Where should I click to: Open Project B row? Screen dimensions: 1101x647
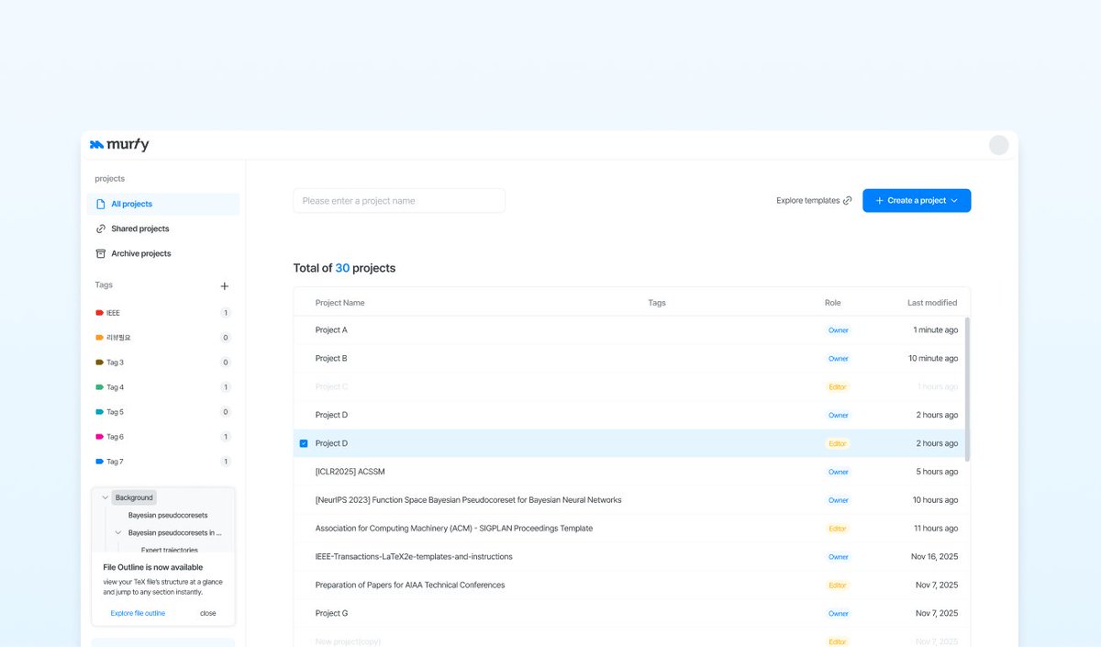pos(631,359)
